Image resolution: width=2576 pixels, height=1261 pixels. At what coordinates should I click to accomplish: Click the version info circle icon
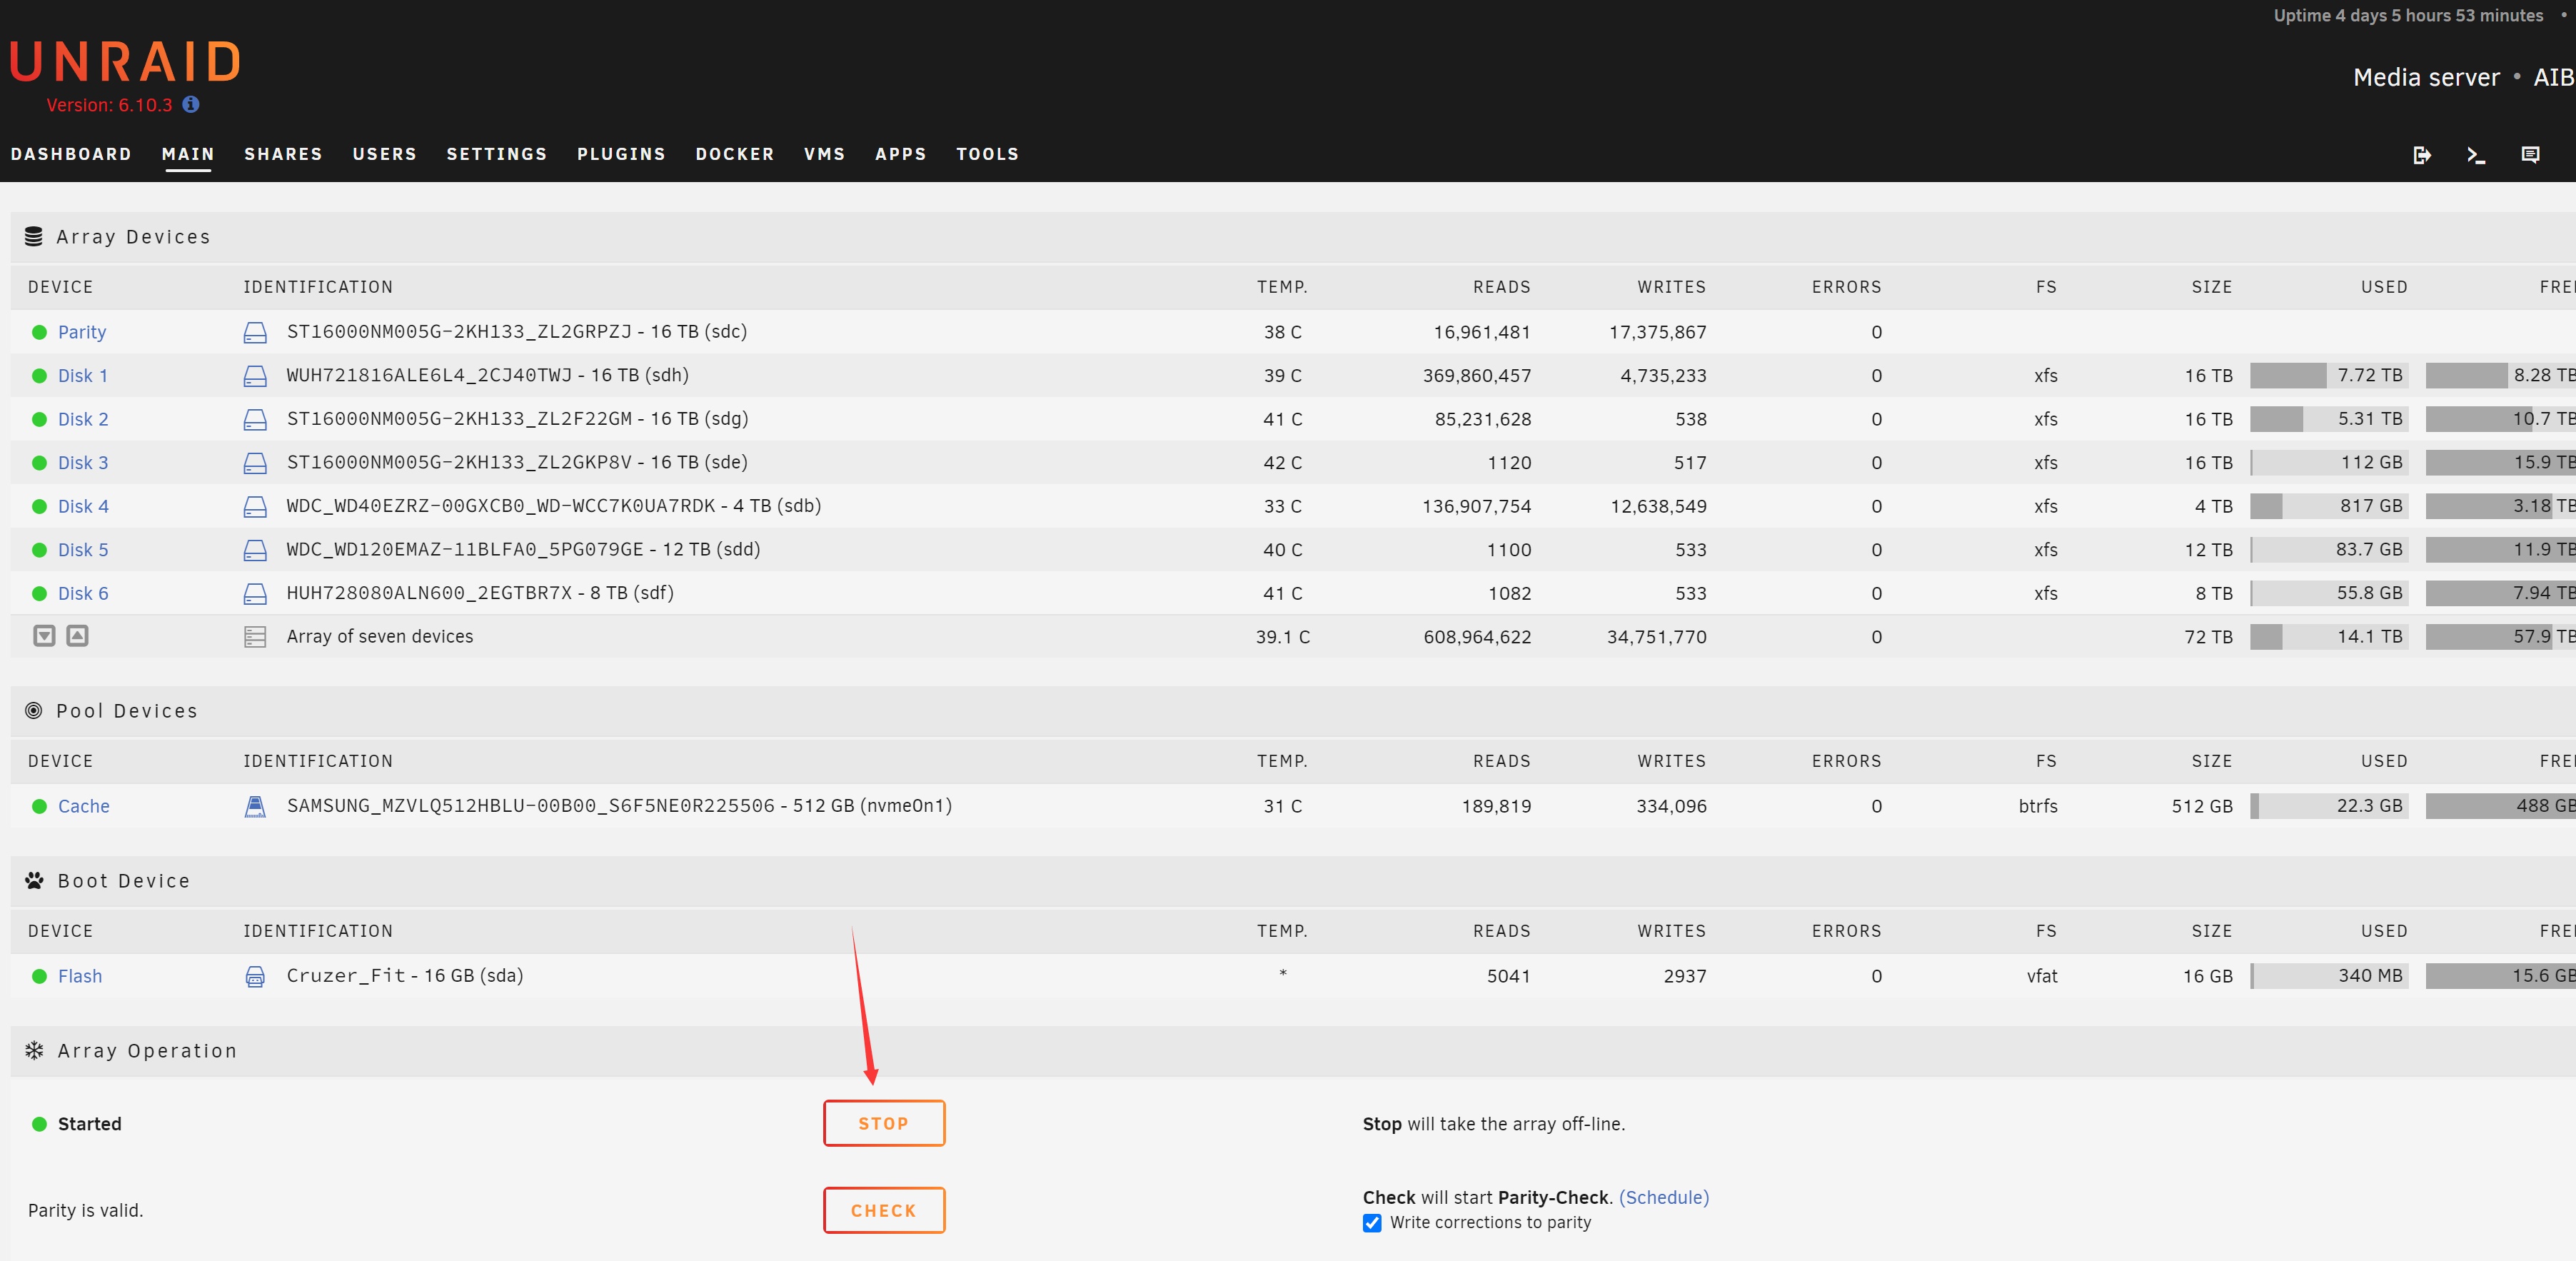(191, 104)
